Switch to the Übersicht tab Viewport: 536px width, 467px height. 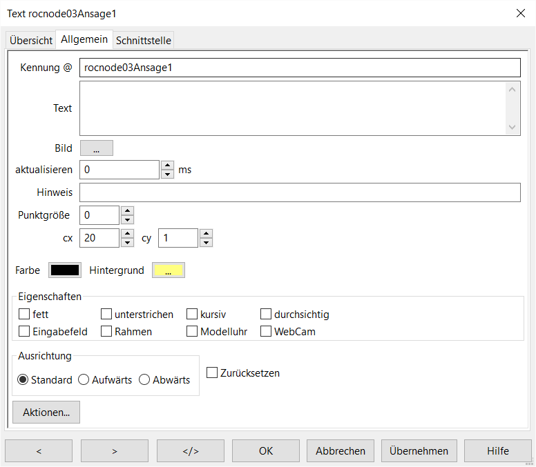coord(31,41)
